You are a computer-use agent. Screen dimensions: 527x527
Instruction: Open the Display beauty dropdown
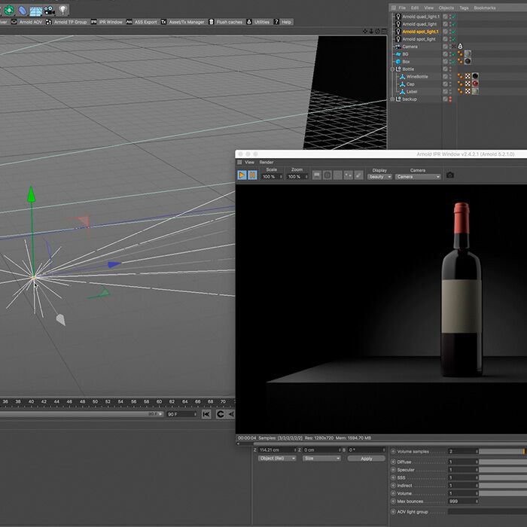[x=379, y=176]
